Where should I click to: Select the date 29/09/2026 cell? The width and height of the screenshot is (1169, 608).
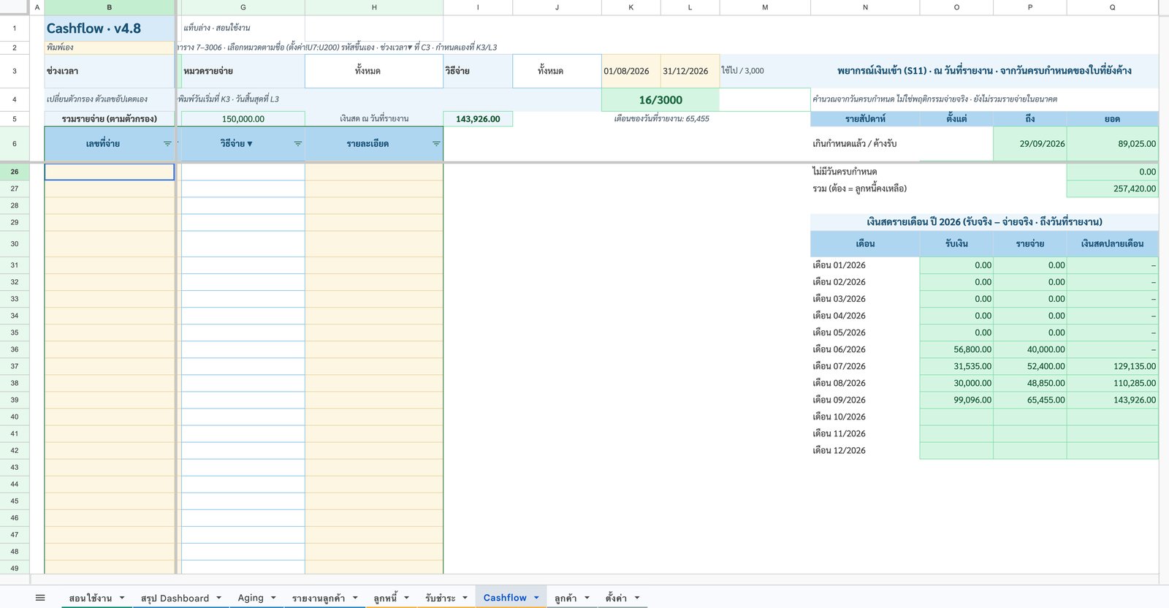pos(1030,144)
